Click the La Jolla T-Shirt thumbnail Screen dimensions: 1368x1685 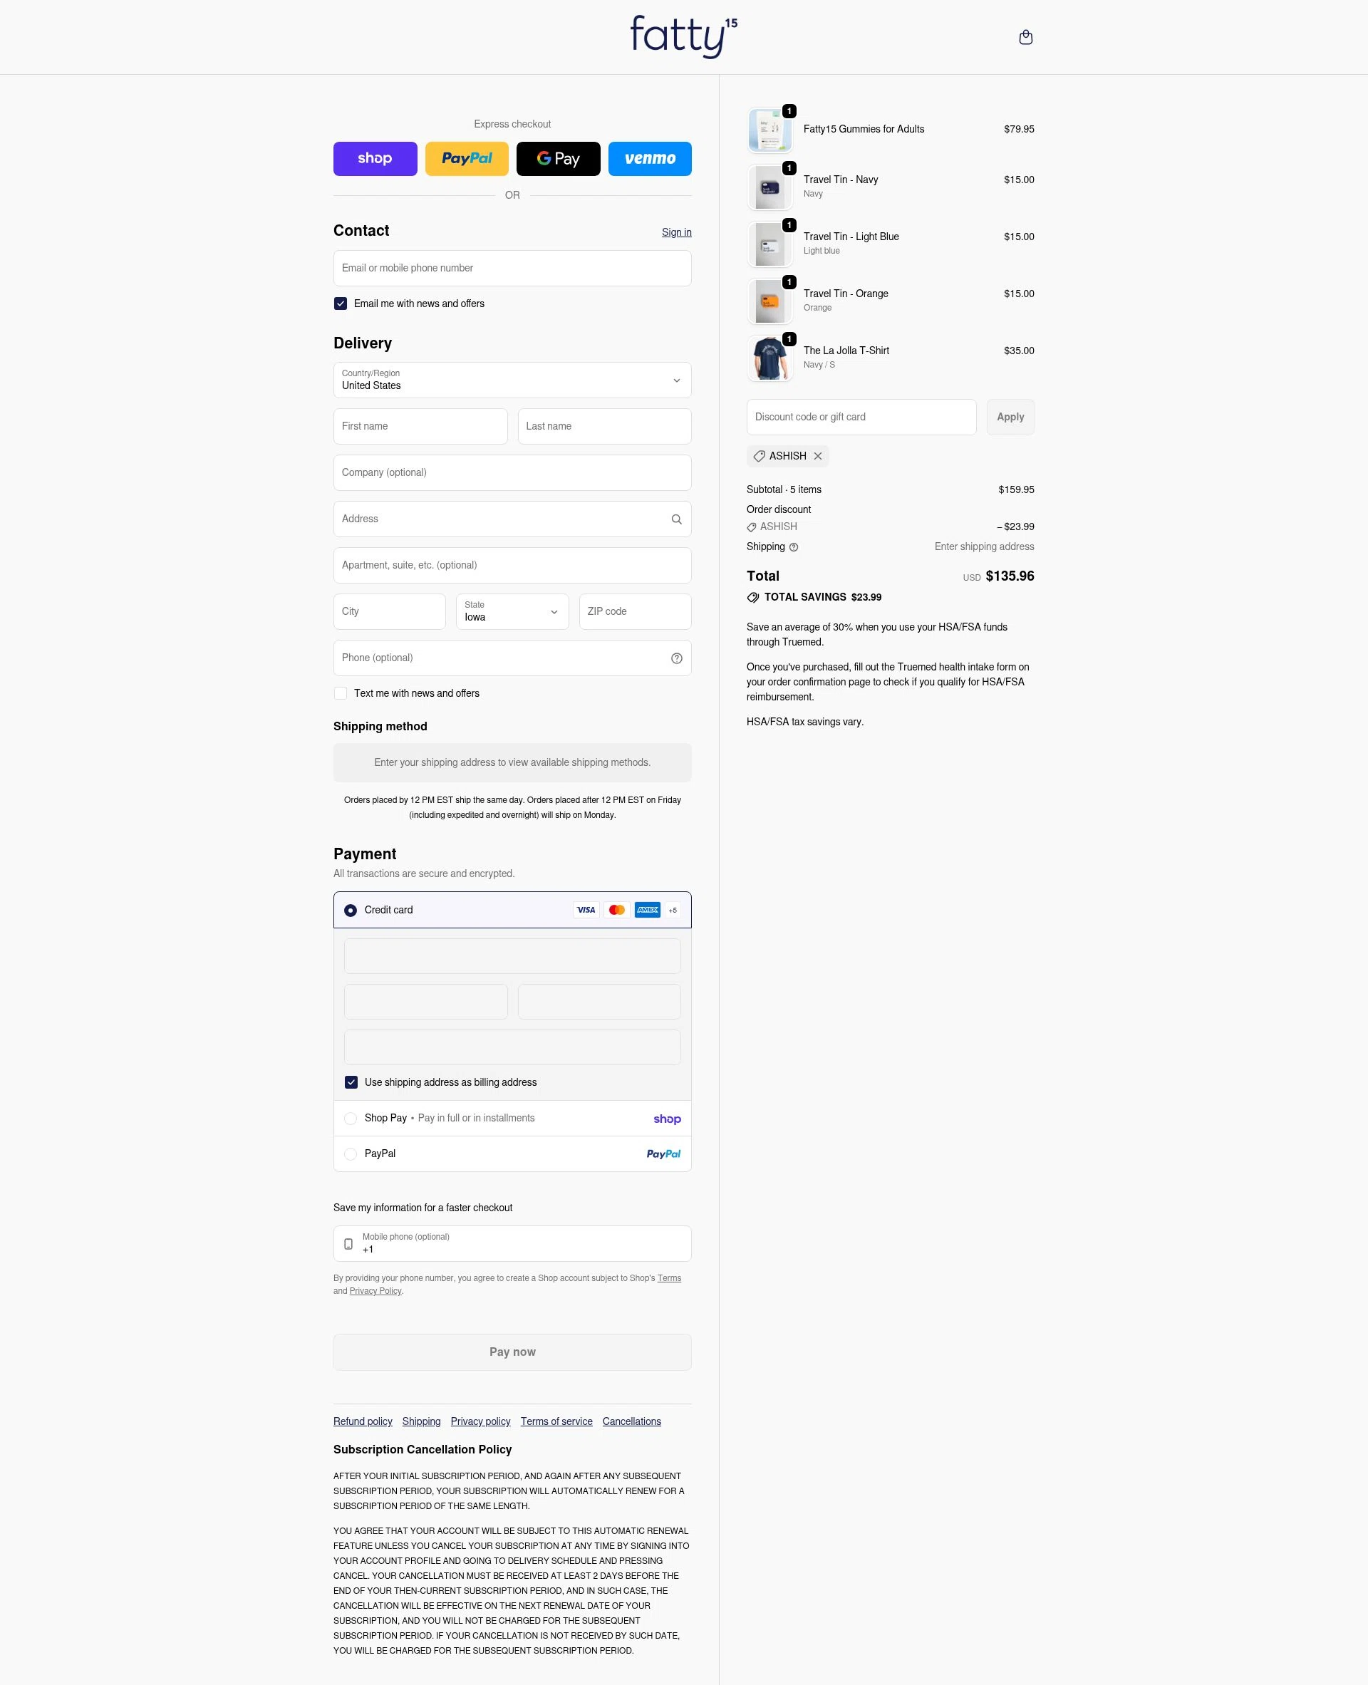point(769,358)
